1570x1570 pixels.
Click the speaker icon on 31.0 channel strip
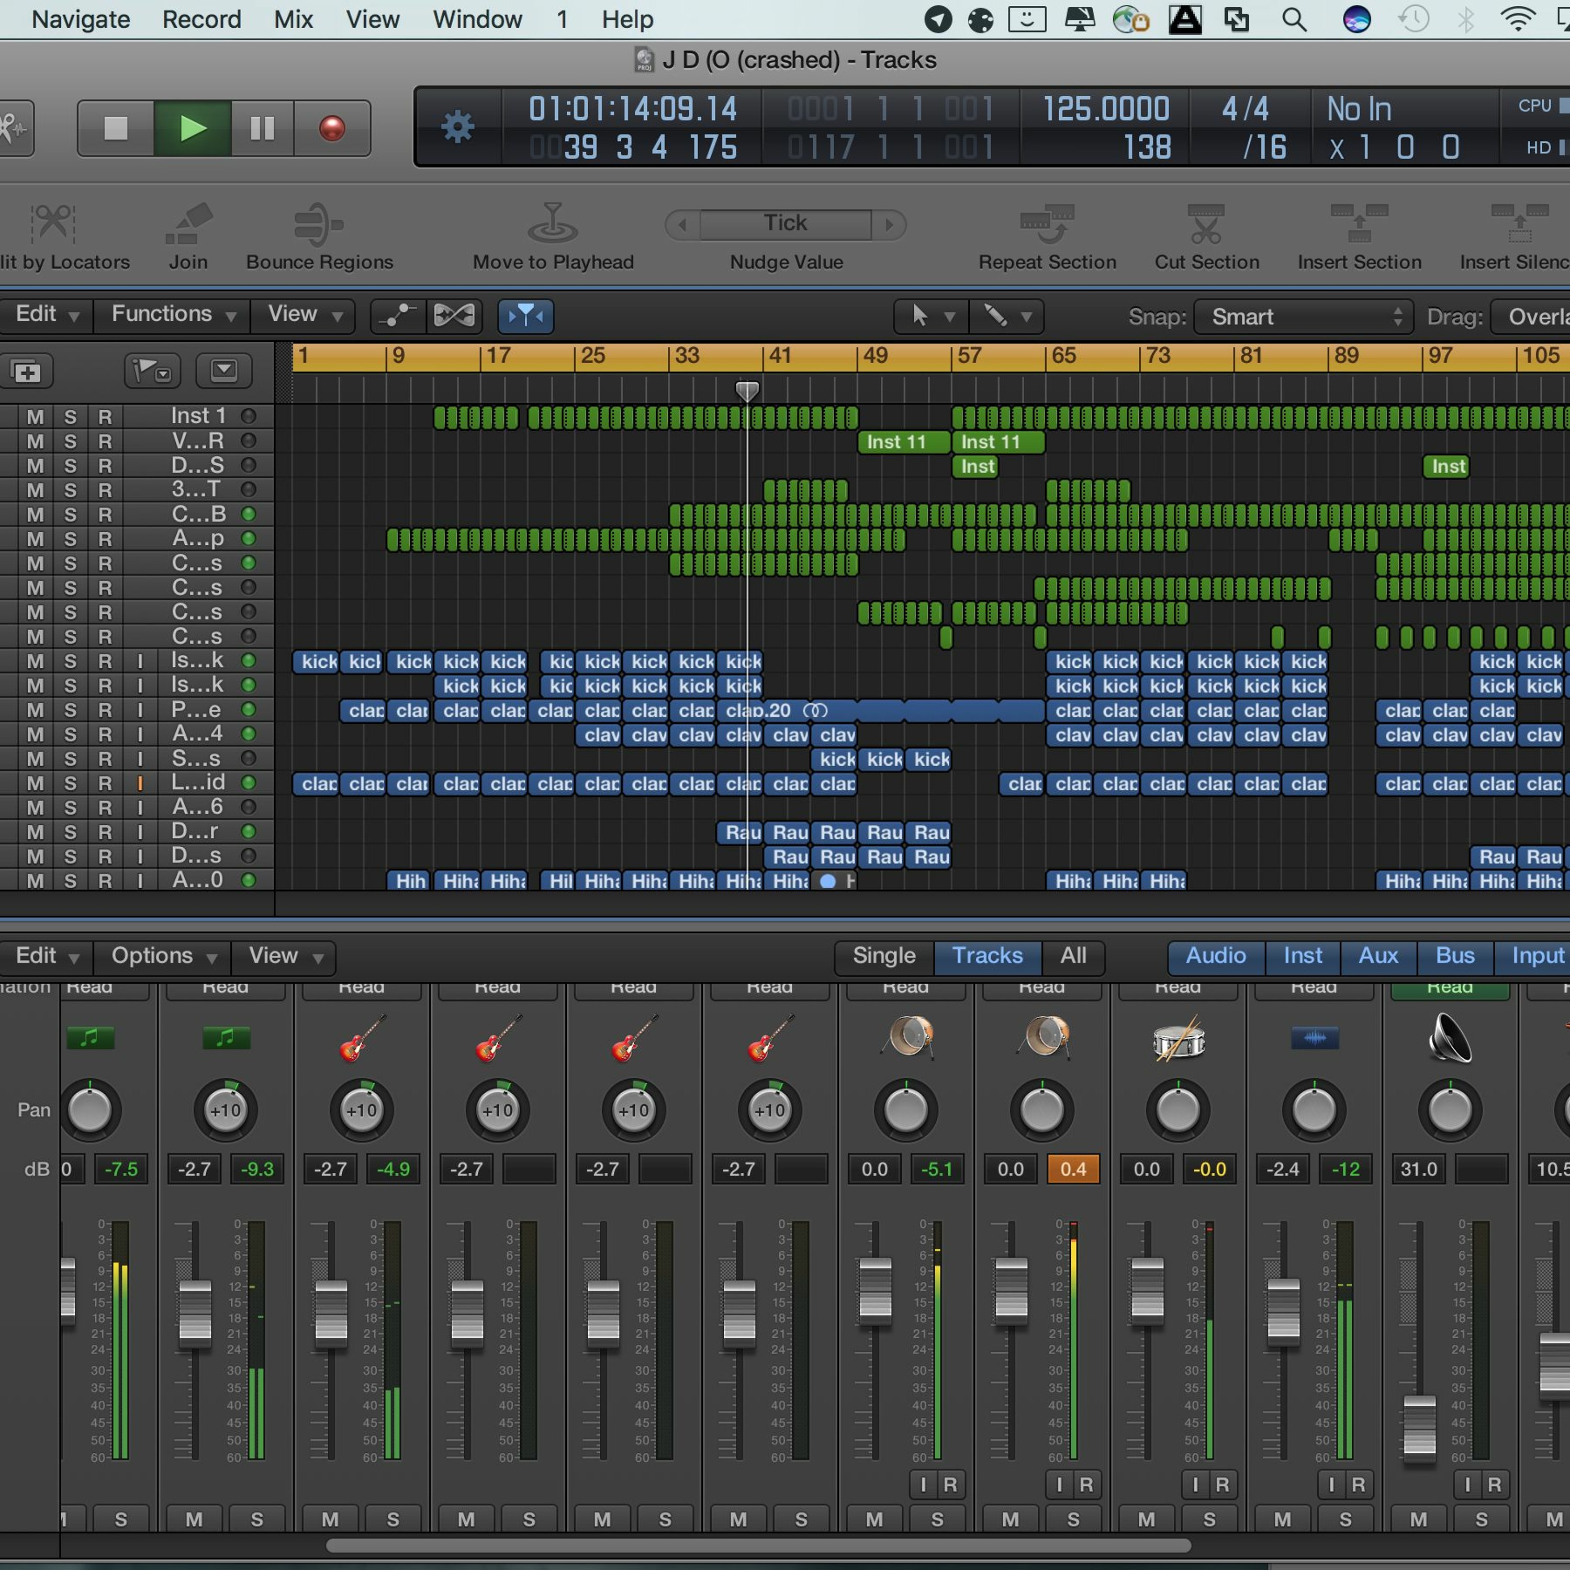[1450, 1038]
